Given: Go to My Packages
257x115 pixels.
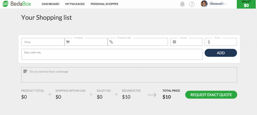Looking at the screenshot, I should click(75, 4).
